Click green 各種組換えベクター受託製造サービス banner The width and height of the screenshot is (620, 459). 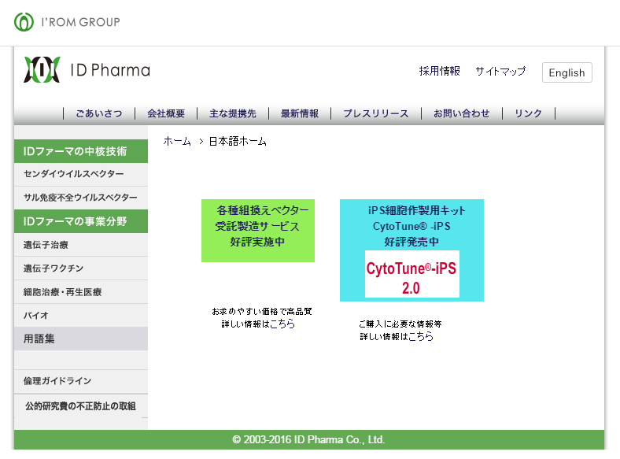(258, 231)
